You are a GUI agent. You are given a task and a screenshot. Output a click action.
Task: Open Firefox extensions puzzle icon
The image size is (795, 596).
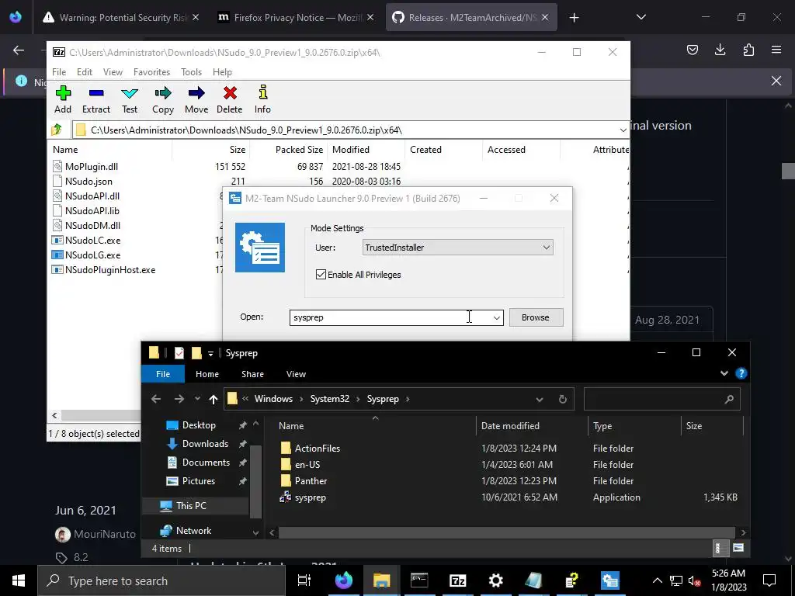click(x=748, y=50)
